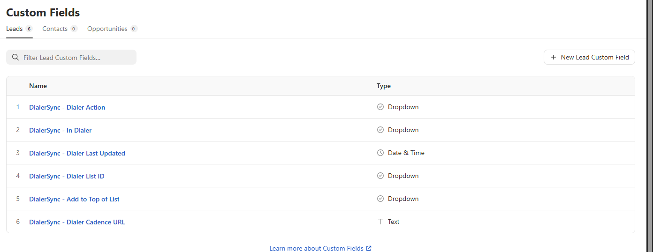Click the Name column header
The width and height of the screenshot is (653, 252).
(38, 86)
